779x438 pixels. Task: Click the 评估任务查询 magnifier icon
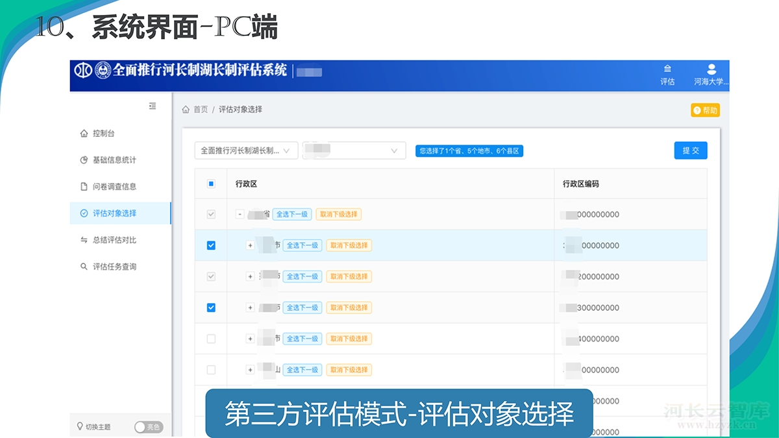click(x=84, y=267)
